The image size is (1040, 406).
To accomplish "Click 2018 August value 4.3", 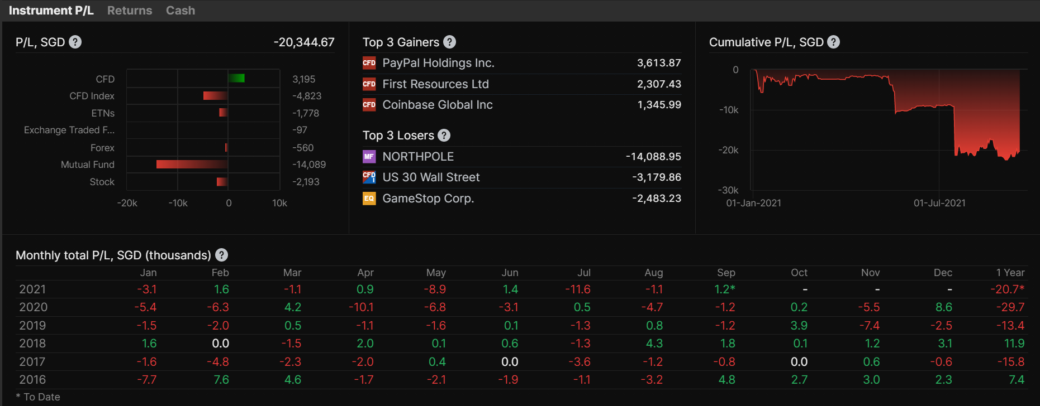I will point(654,344).
